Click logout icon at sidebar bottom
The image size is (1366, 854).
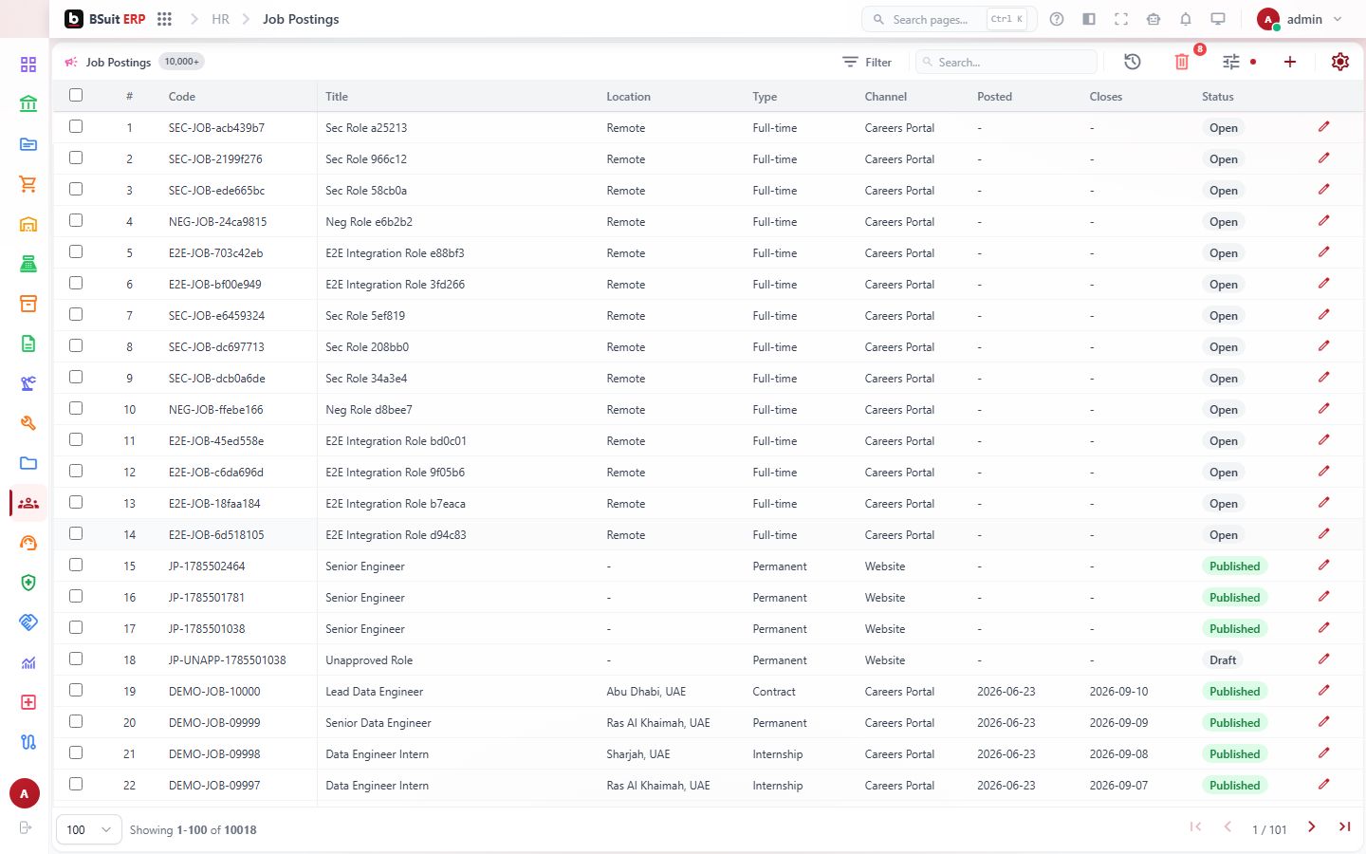[26, 827]
